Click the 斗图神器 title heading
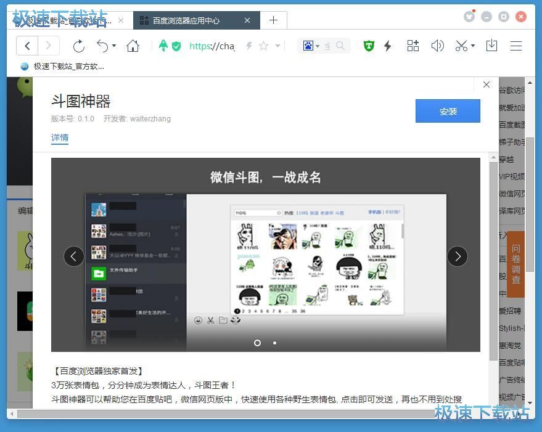 [81, 101]
